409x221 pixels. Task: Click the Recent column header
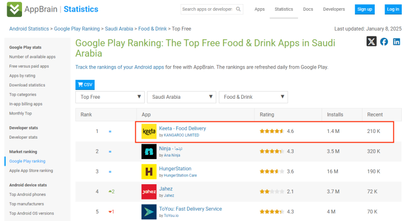[375, 115]
